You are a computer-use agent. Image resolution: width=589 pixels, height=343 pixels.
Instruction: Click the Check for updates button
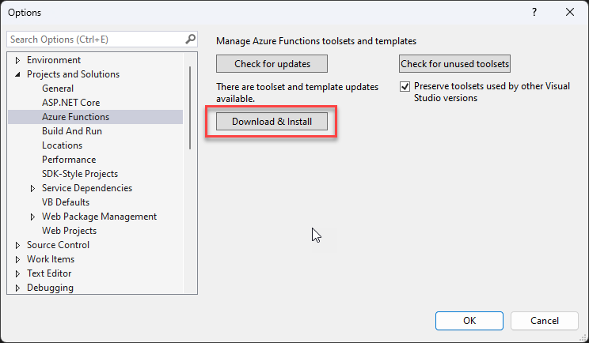click(272, 64)
